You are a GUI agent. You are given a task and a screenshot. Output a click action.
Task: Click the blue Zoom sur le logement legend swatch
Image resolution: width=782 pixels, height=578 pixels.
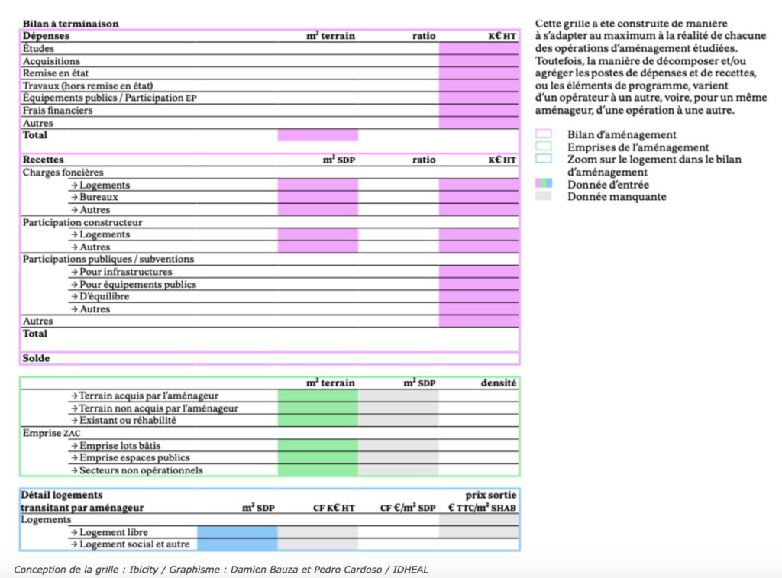pyautogui.click(x=544, y=160)
